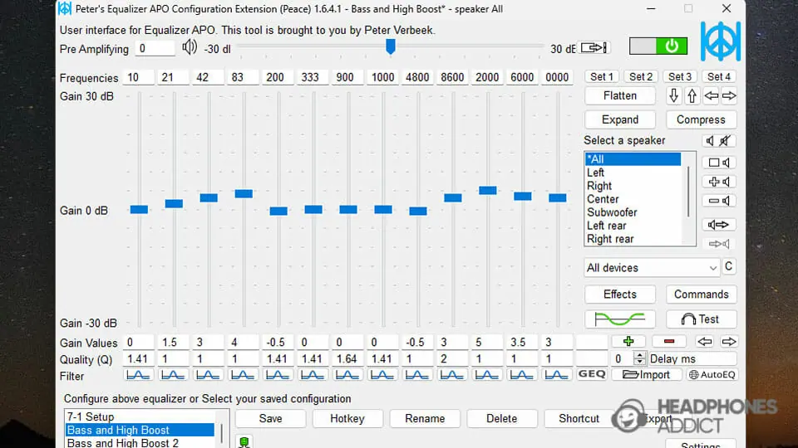
Task: Select the 7-1 Setup configuration
Action: [90, 416]
